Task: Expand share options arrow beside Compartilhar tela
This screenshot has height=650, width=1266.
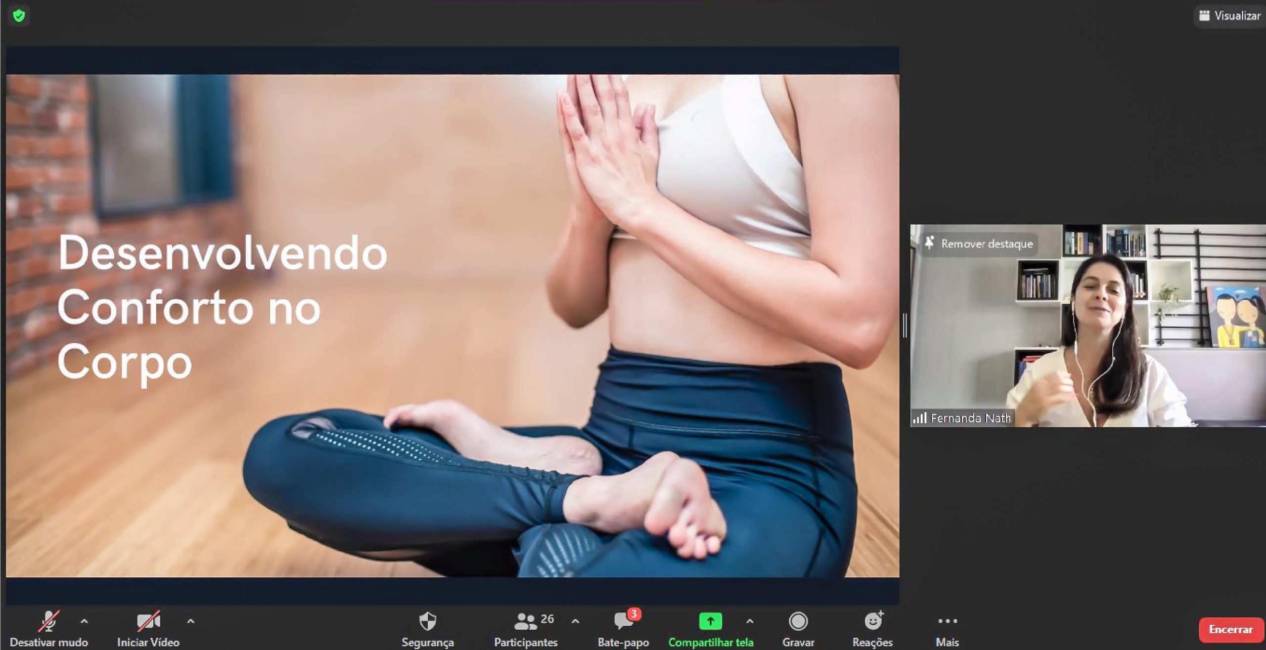Action: (750, 621)
